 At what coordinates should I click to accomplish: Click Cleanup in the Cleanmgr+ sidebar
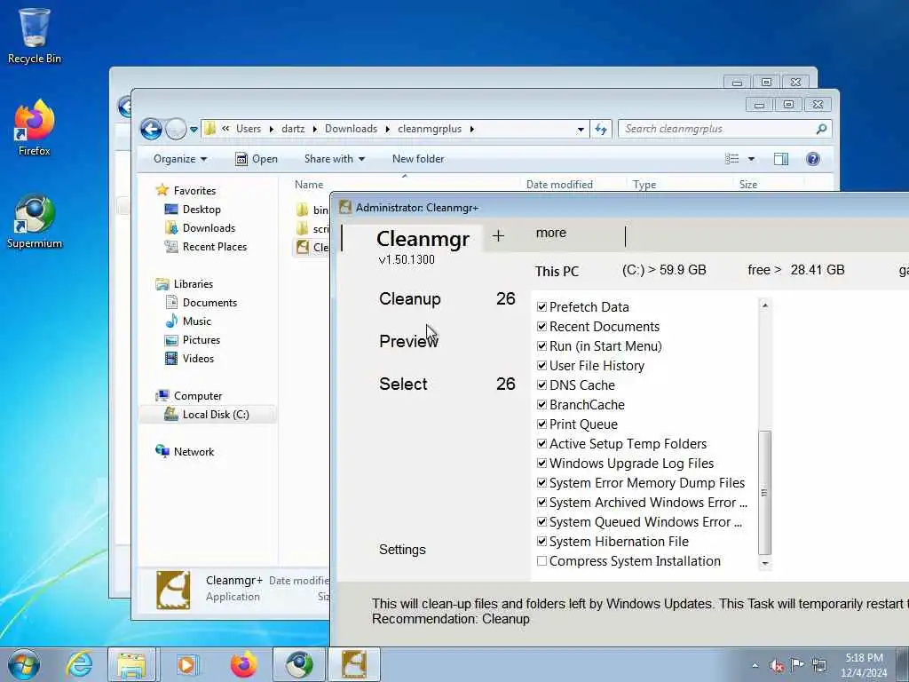(x=410, y=298)
